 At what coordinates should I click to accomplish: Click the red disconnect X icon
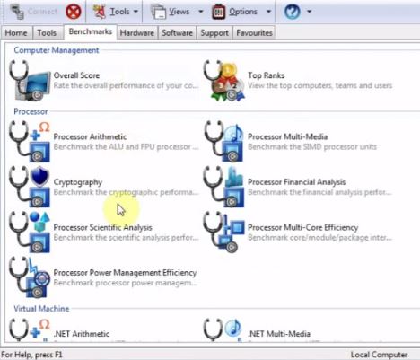pyautogui.click(x=74, y=12)
